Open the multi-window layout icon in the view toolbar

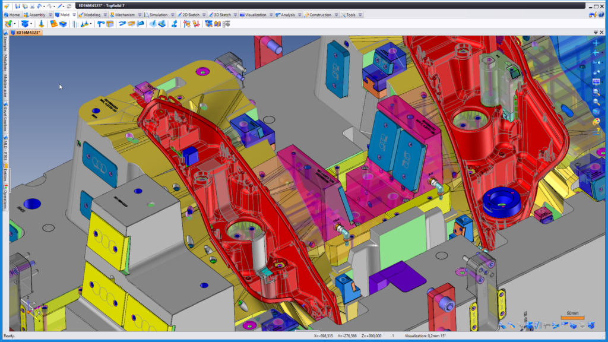coord(596,82)
